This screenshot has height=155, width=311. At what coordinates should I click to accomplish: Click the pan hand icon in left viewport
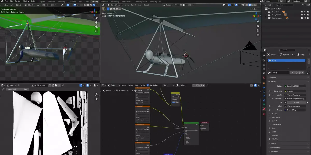pyautogui.click(x=96, y=22)
